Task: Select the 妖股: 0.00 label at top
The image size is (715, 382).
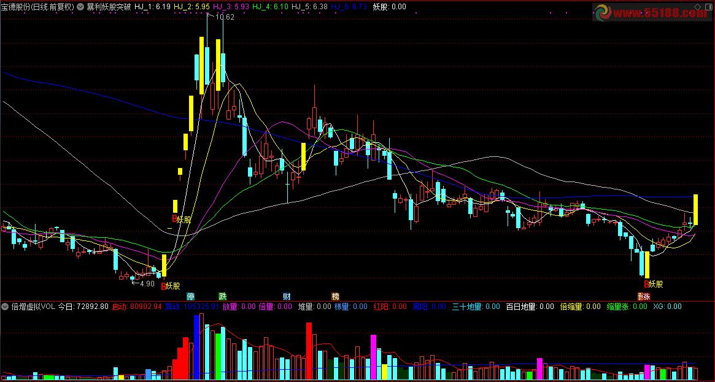Action: [390, 7]
